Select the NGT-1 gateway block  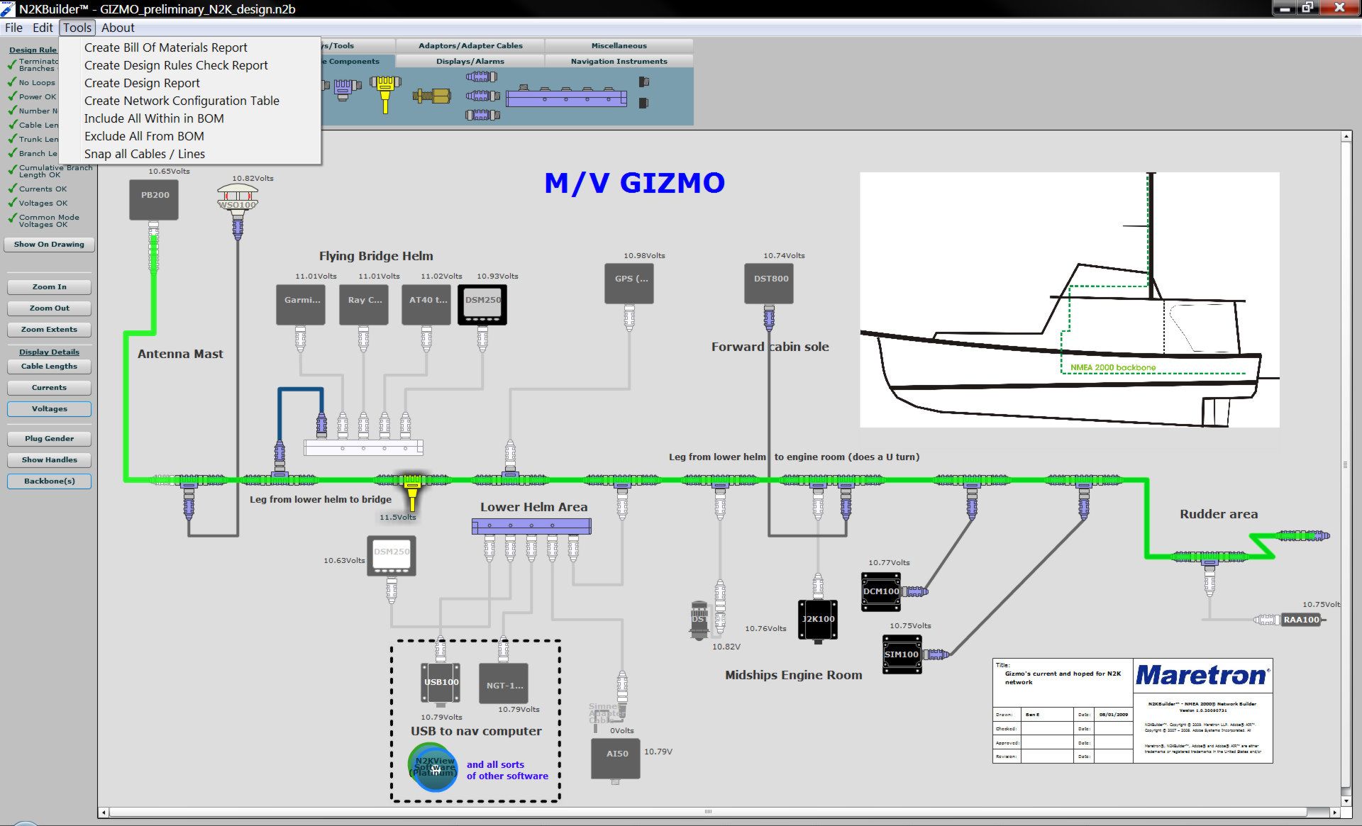(504, 683)
